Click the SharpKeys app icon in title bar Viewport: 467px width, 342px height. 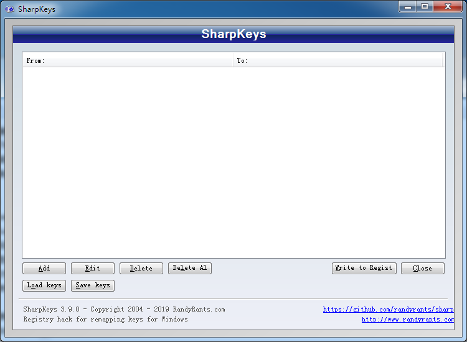[10, 9]
